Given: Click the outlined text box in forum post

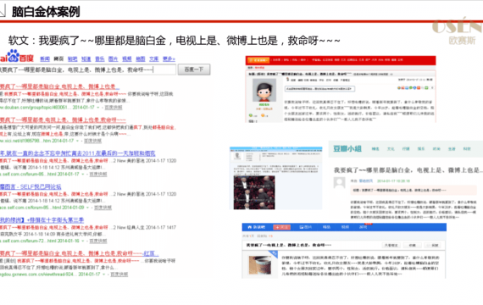Looking at the screenshot, I should tap(319, 89).
